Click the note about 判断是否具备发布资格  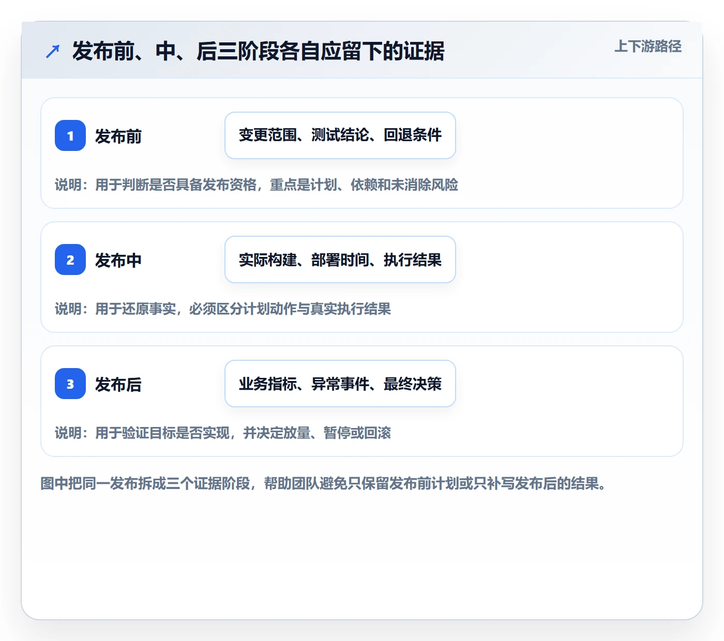point(257,185)
